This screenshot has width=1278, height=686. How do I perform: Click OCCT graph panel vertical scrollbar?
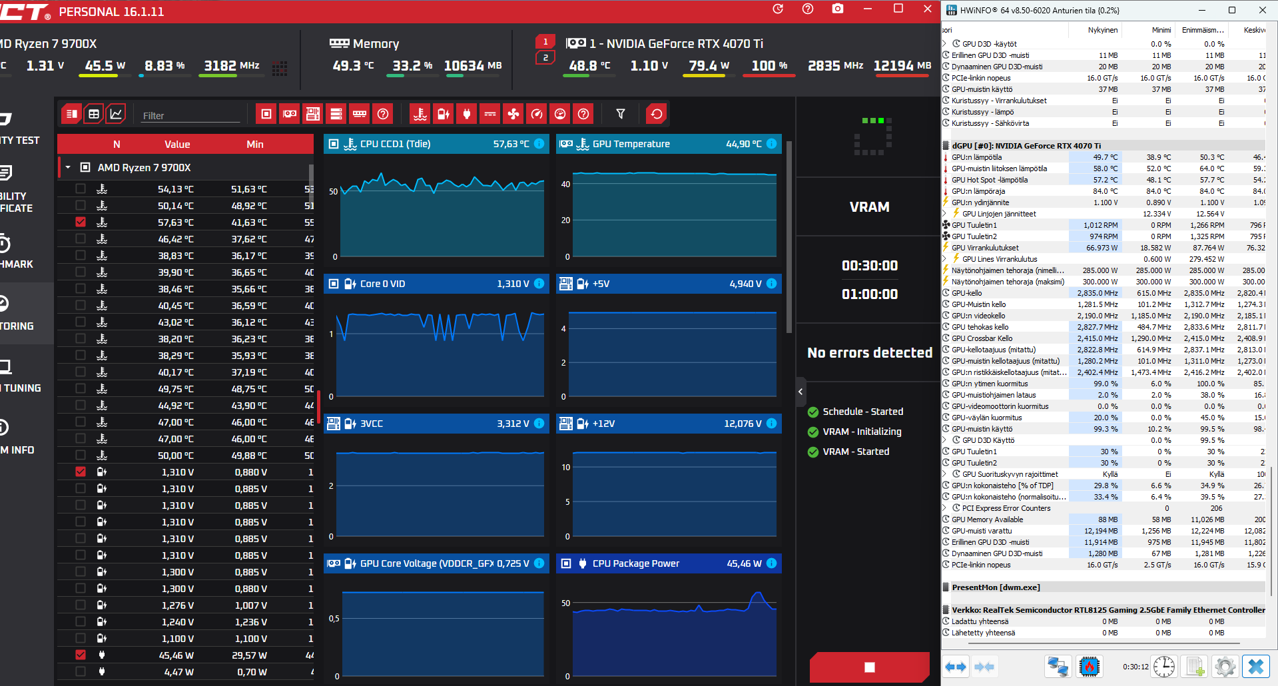[x=789, y=236]
